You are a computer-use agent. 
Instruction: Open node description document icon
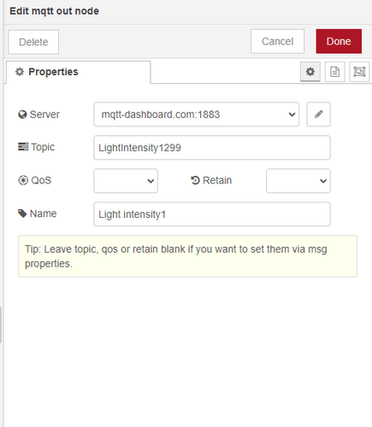coord(335,72)
